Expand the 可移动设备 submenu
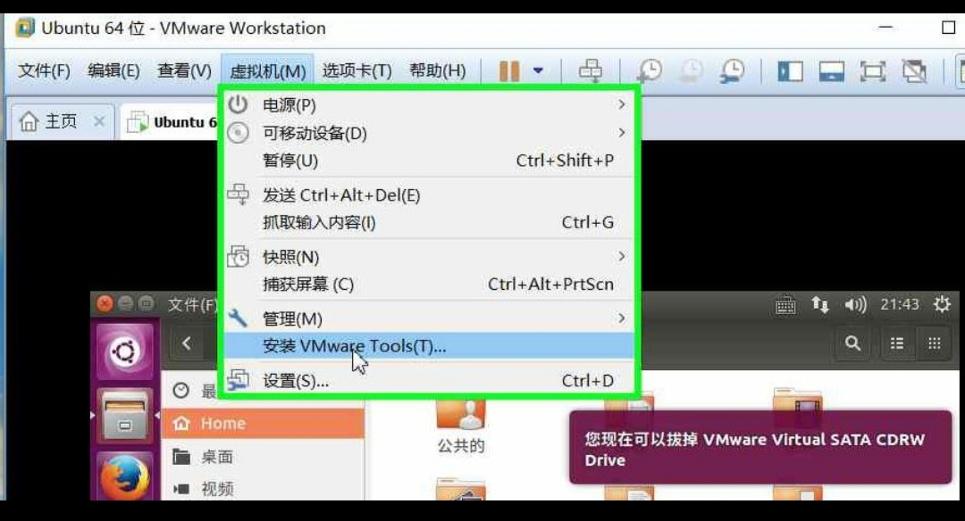This screenshot has width=965, height=521. coord(357,132)
